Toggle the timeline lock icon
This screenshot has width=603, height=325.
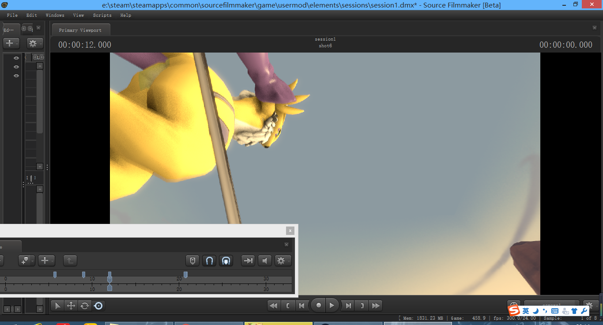(192, 261)
